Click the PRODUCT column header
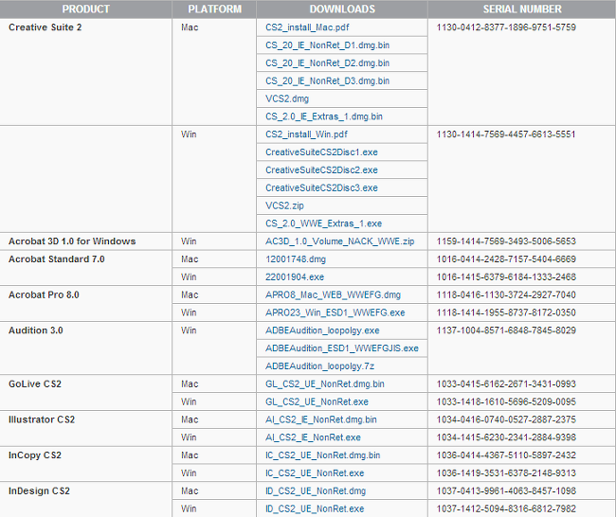The image size is (616, 517). coord(85,9)
